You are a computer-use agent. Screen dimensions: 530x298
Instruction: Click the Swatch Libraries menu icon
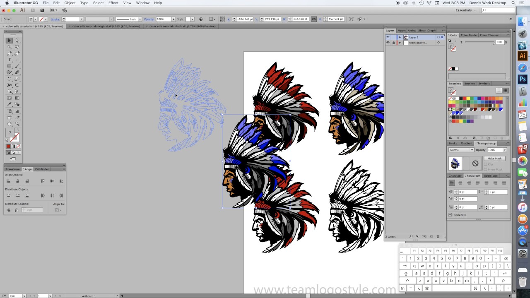pos(451,138)
